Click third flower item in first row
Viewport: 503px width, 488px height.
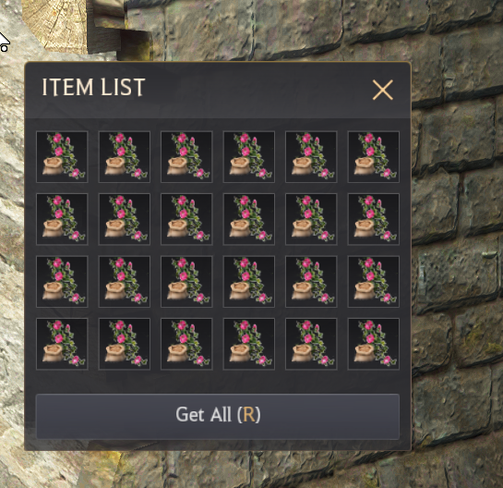pos(186,157)
